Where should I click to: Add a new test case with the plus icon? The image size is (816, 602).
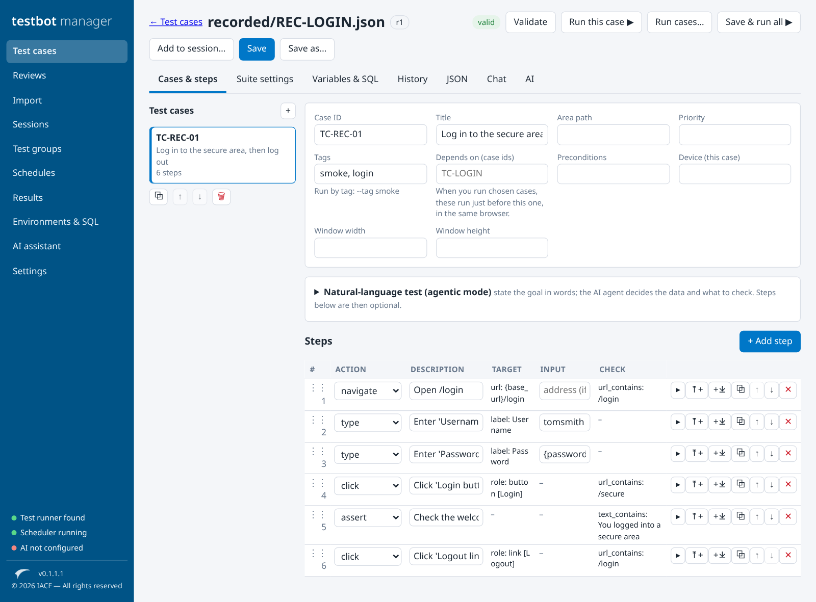288,111
